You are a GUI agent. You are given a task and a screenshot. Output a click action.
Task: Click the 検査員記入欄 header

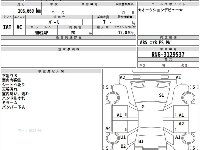coord(51,71)
